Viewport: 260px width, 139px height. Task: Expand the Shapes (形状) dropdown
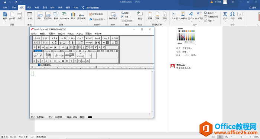click(x=56, y=21)
